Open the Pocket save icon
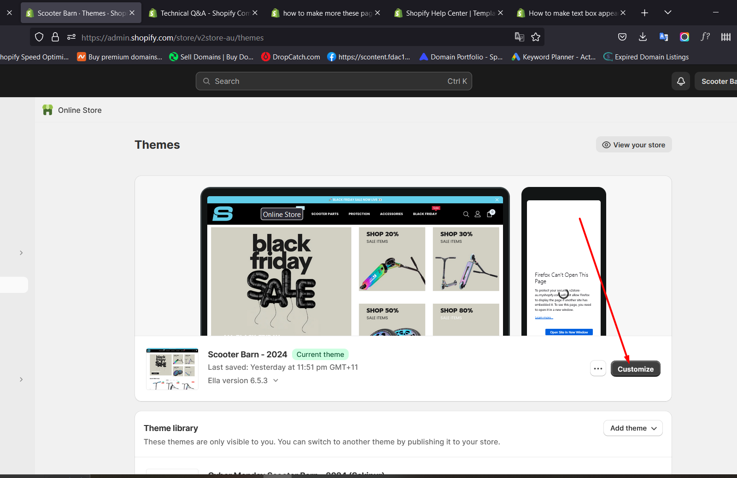Viewport: 737px width, 478px height. click(622, 37)
